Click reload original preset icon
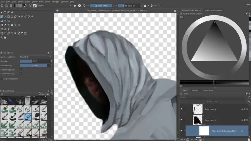 tap(84, 6)
